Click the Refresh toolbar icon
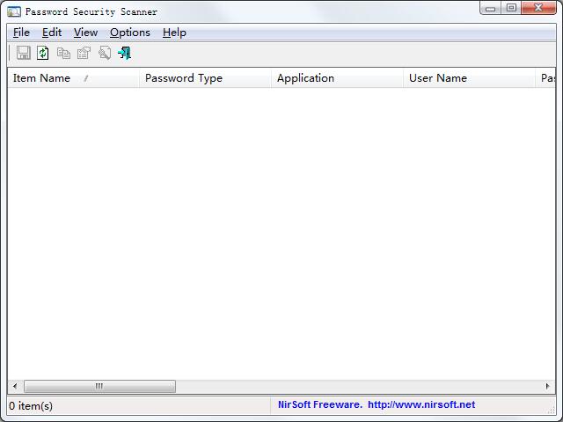 click(x=43, y=53)
